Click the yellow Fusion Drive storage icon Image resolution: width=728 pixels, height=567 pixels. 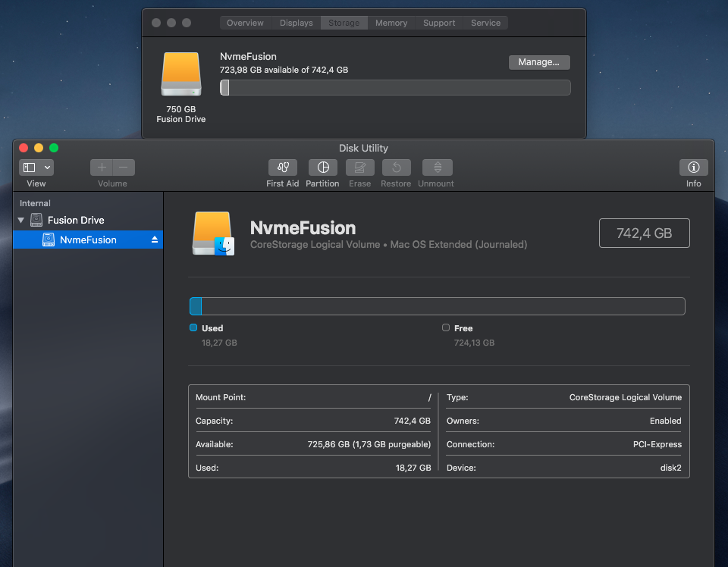pos(181,74)
